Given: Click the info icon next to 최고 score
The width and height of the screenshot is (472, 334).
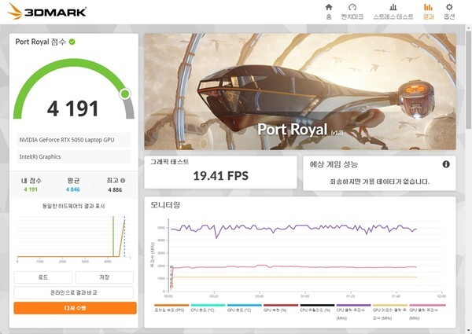Looking at the screenshot, I should [122, 181].
